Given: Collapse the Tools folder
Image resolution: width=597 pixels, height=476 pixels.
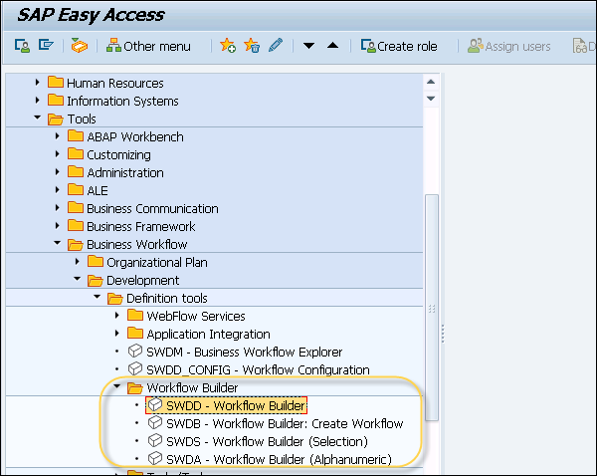Looking at the screenshot, I should [x=38, y=118].
